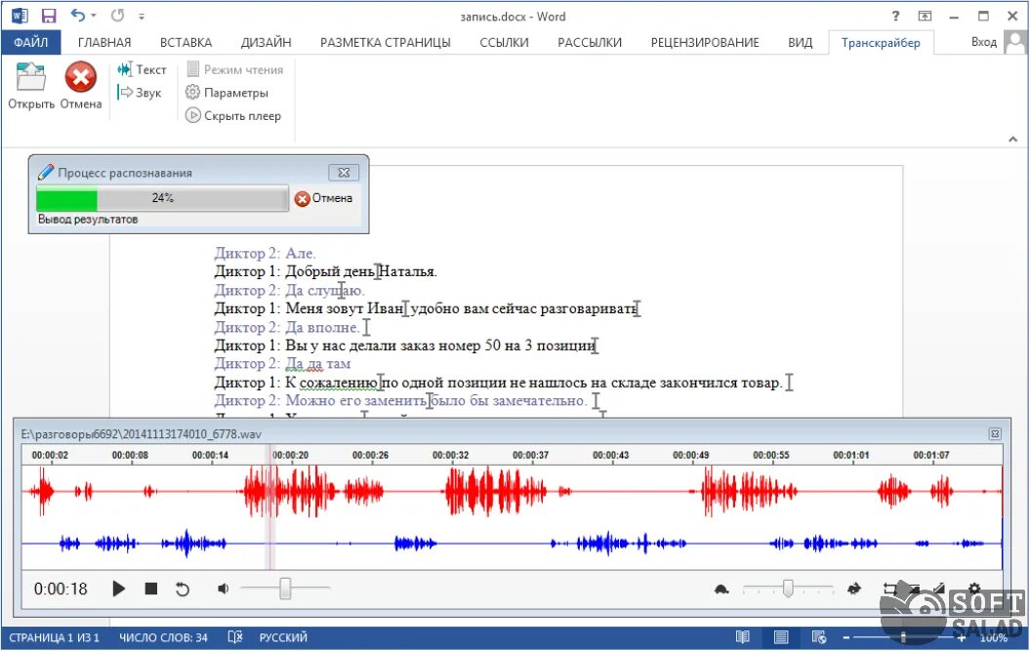Viewport: 1030px width, 651px height.
Task: Open the ССЫЛКИ ribbon tab
Action: point(504,43)
